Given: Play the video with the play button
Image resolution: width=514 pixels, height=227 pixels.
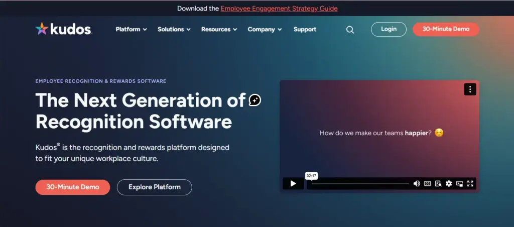Looking at the screenshot, I should [293, 184].
